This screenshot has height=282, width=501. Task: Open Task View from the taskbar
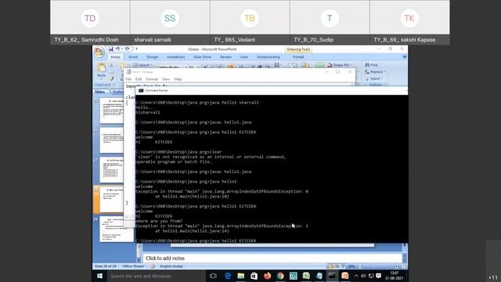pyautogui.click(x=214, y=276)
